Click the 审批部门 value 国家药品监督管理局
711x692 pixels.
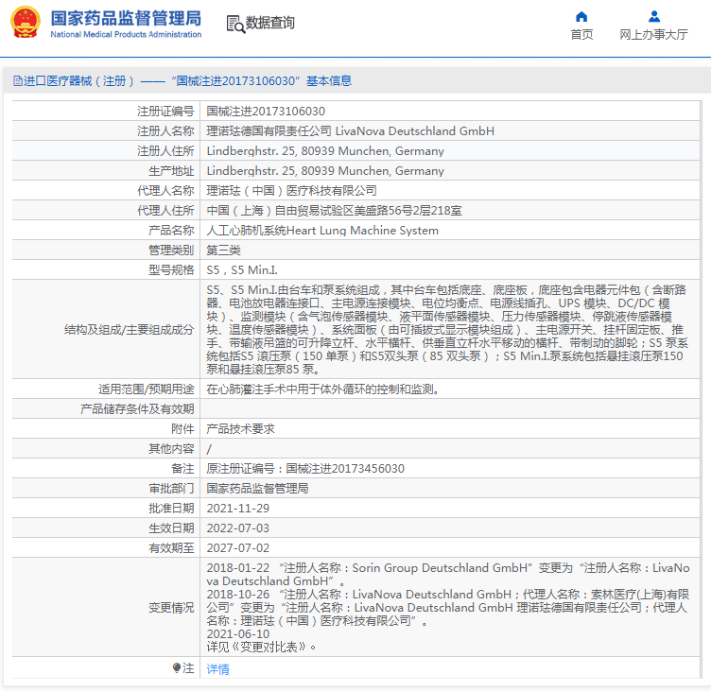pos(257,489)
